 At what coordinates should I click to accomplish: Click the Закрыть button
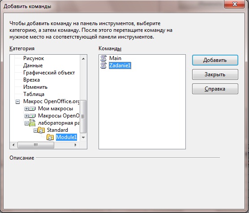pyautogui.click(x=215, y=74)
